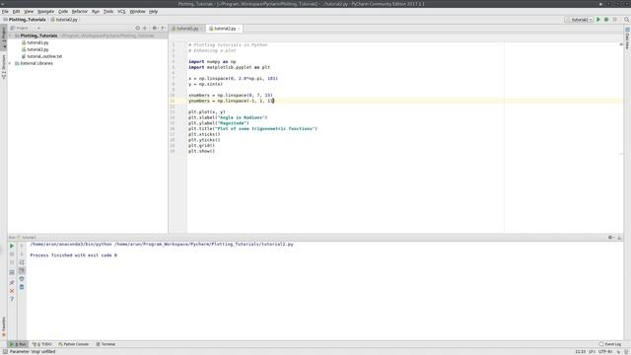Click tutorial2.py breadcrumb in navigation bar

64,20
